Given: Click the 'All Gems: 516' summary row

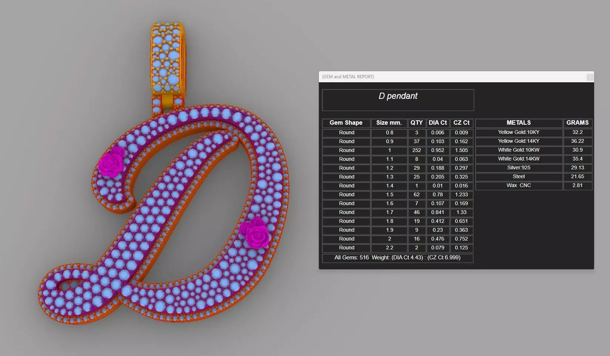Looking at the screenshot, I should 398,258.
